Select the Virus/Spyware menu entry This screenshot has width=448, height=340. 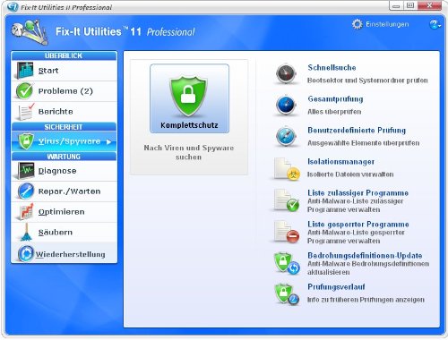click(64, 141)
